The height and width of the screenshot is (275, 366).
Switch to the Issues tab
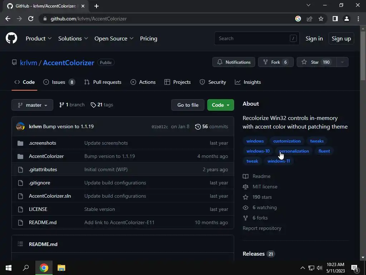pos(59,82)
